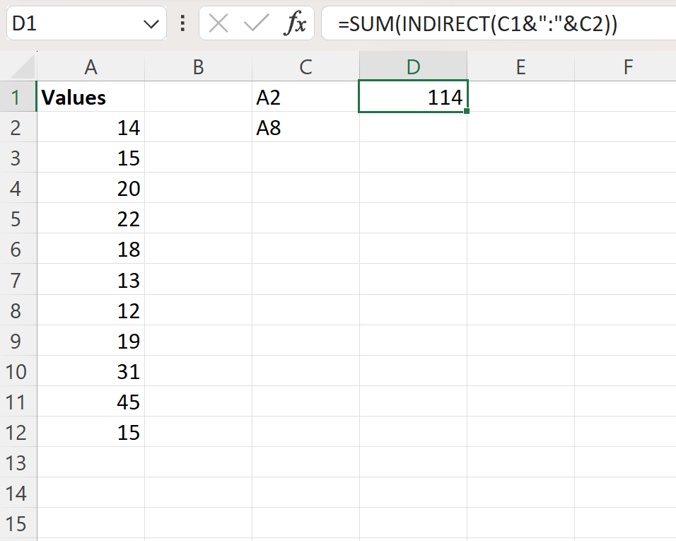The height and width of the screenshot is (541, 676).
Task: Select cell D1 showing 114
Action: (414, 97)
